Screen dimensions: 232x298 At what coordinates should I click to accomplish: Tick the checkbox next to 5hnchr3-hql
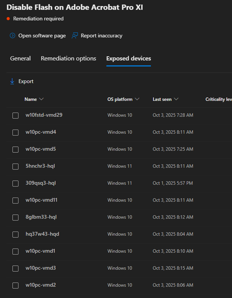tap(16, 166)
